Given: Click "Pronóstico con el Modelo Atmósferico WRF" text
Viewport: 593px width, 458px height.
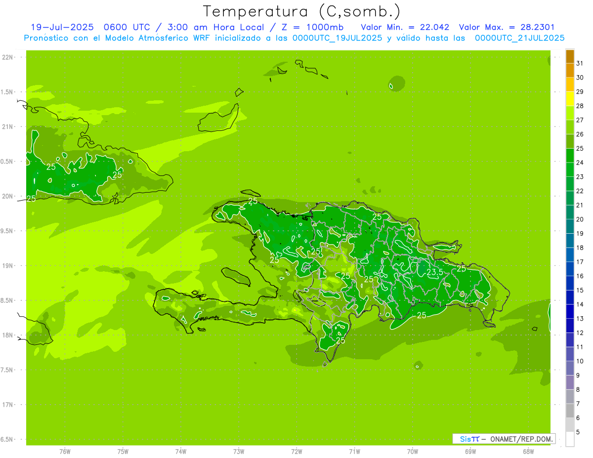Looking at the screenshot, I should (x=119, y=38).
